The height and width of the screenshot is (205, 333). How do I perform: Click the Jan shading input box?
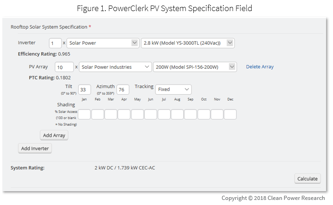[x=84, y=115]
